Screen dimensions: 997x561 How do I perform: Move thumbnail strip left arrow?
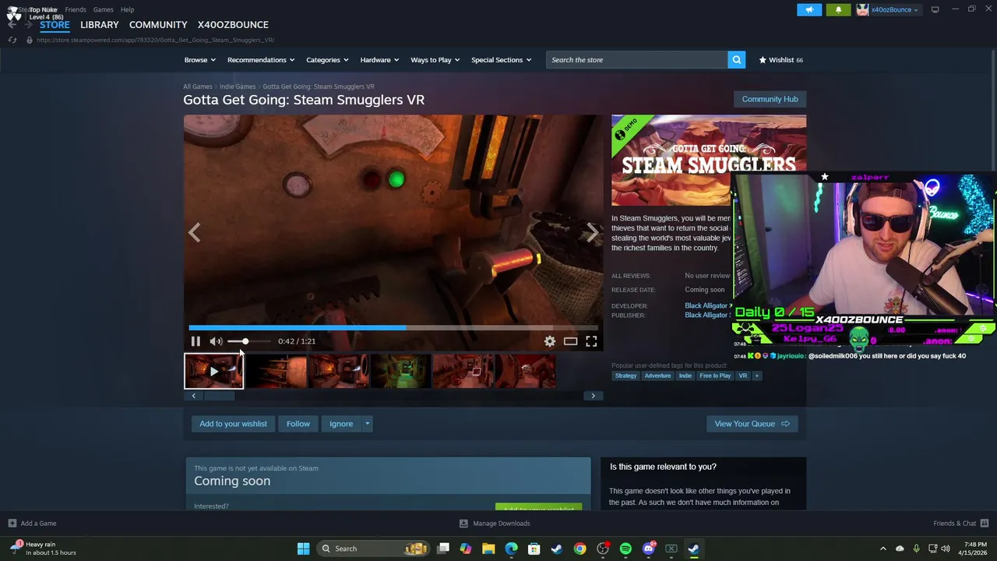coord(193,396)
